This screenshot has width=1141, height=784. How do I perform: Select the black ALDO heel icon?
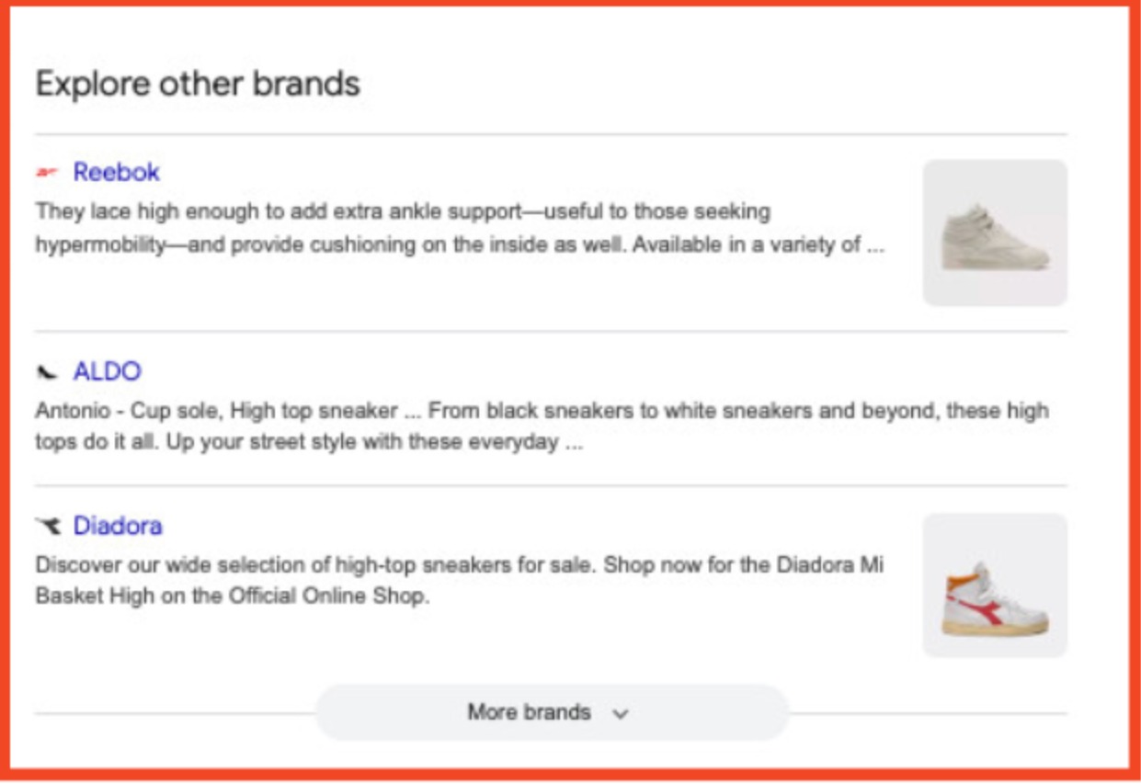(47, 370)
